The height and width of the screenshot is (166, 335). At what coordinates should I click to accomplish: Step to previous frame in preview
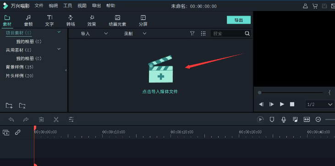(261, 105)
